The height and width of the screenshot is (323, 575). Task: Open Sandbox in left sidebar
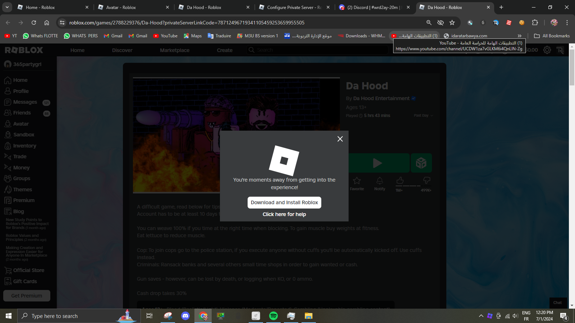[20, 135]
